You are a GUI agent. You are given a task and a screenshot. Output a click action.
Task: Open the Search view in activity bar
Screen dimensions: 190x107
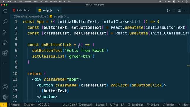coord(5,22)
